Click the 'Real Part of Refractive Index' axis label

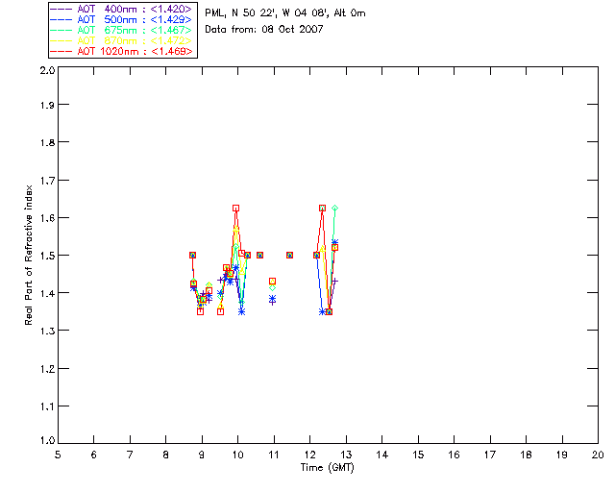tap(29, 255)
